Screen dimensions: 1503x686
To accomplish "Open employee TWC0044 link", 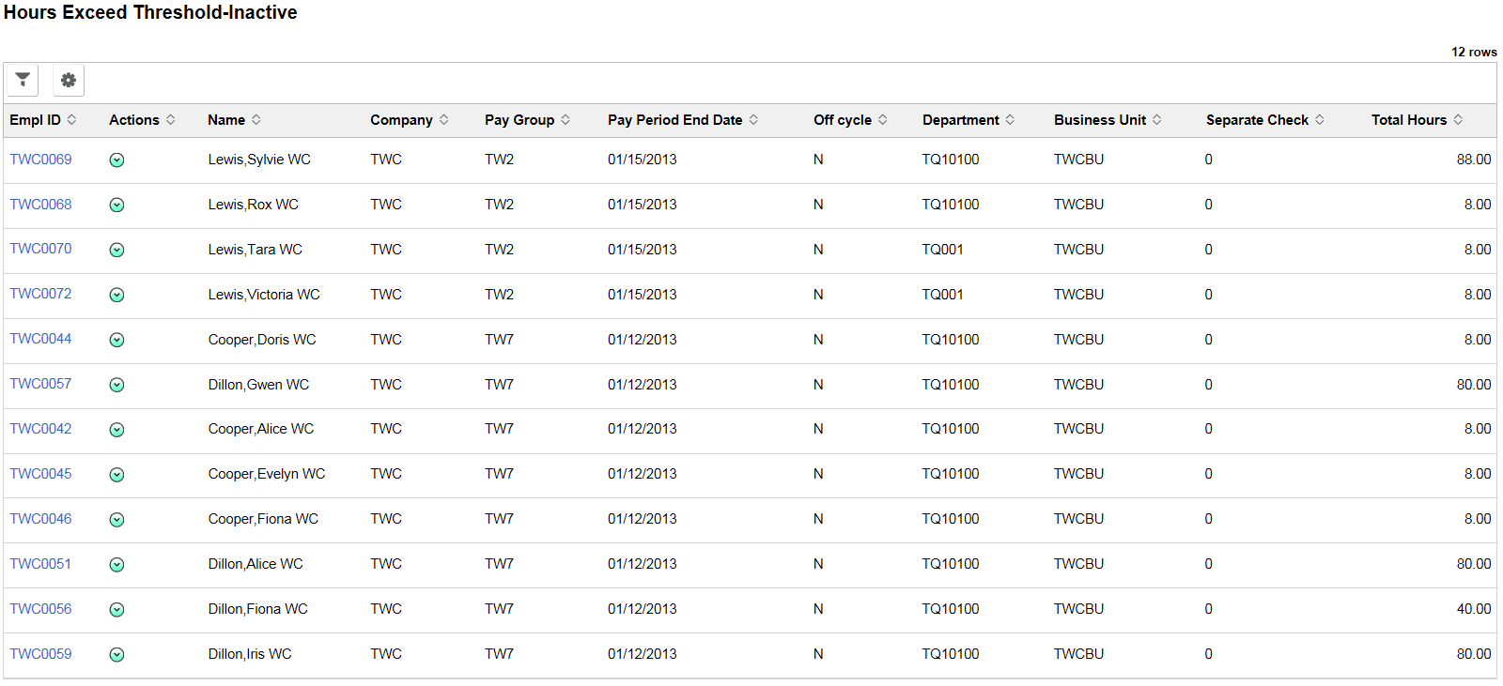I will click(x=40, y=339).
